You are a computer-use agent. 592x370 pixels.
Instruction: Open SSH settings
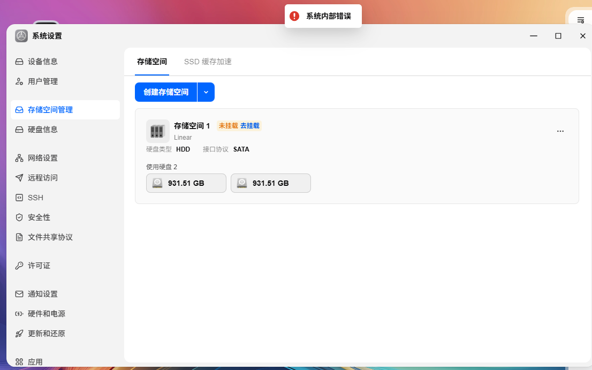coord(65,198)
